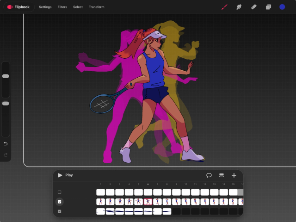296x222 pixels.
Task: Open the Filters menu
Action: click(62, 7)
